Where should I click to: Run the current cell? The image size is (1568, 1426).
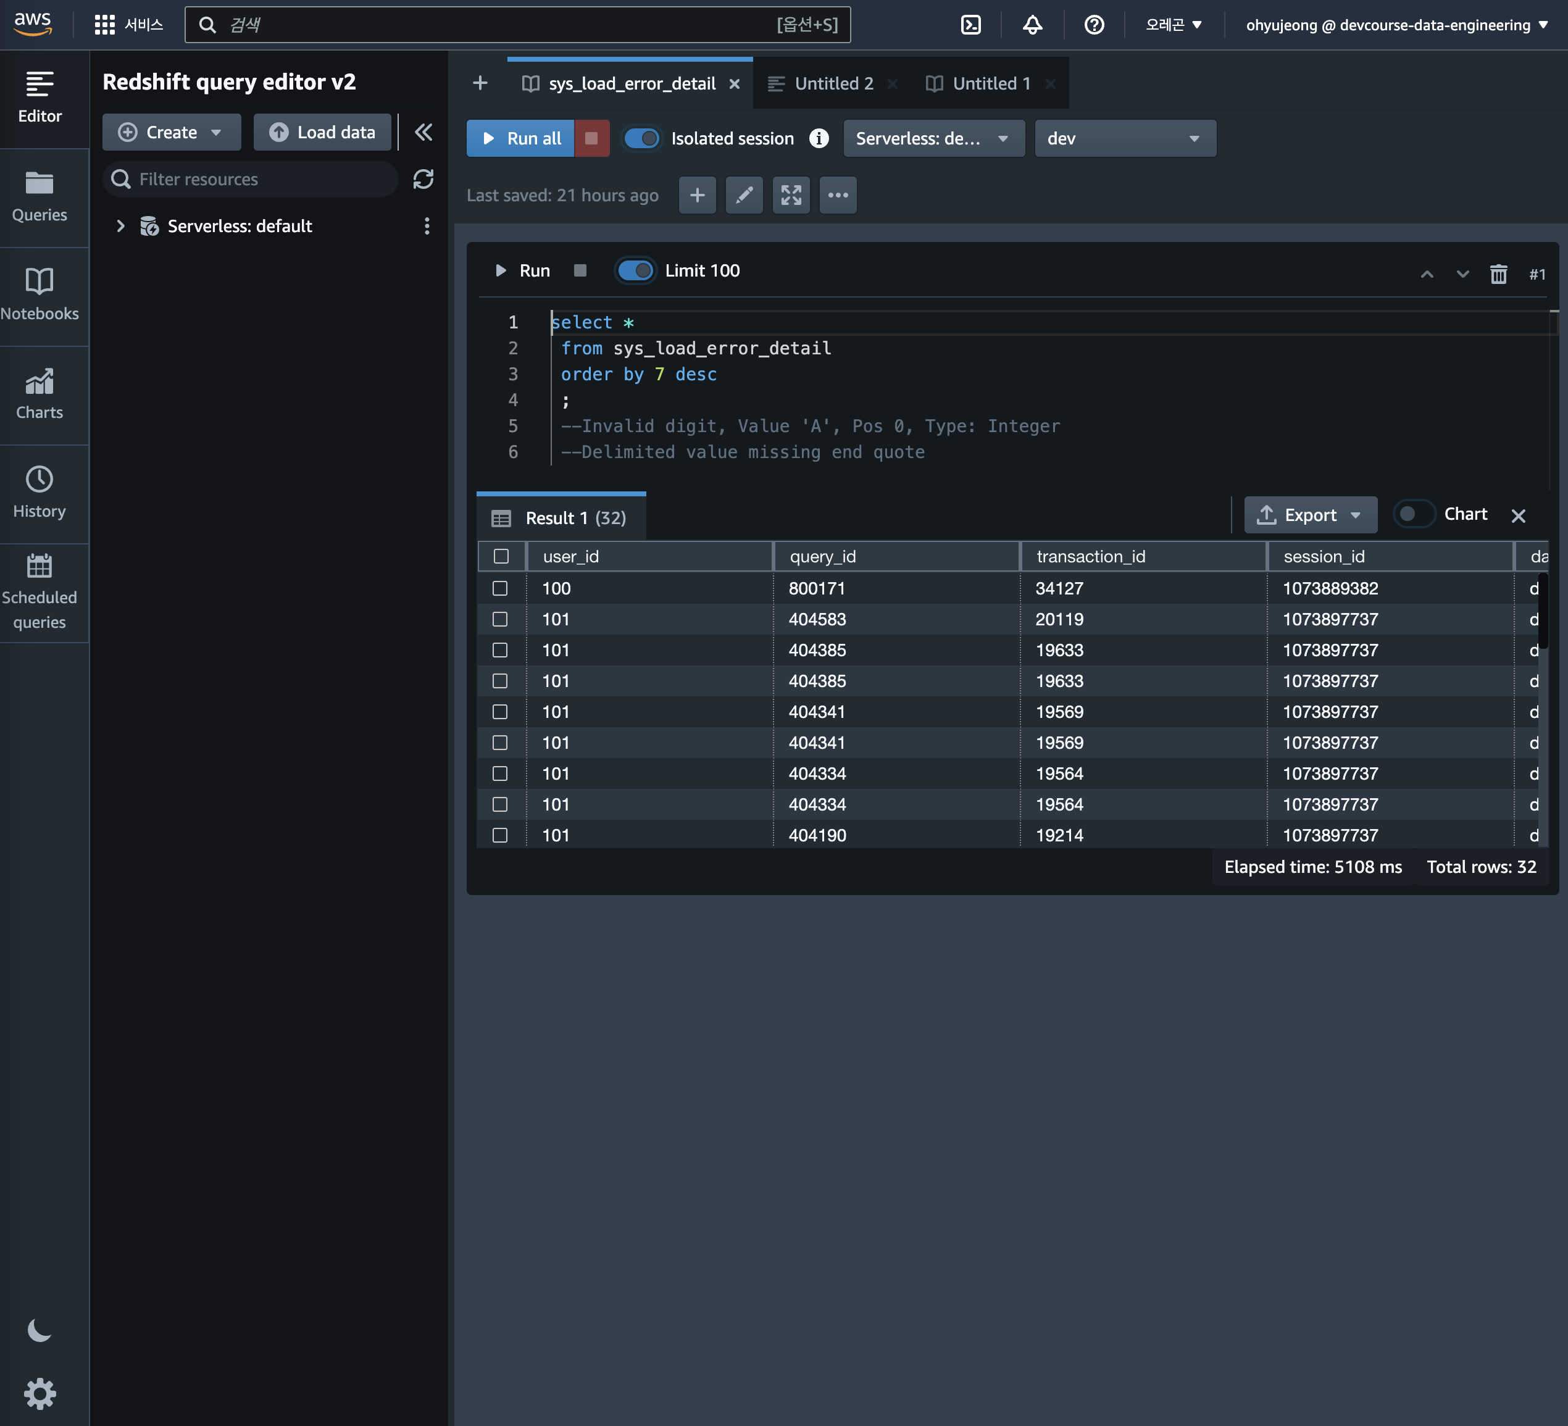point(523,271)
